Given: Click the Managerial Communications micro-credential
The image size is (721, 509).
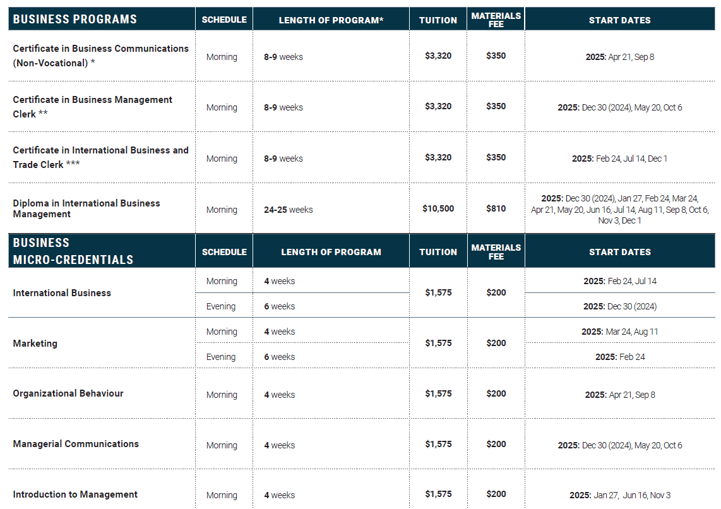Looking at the screenshot, I should tap(76, 444).
